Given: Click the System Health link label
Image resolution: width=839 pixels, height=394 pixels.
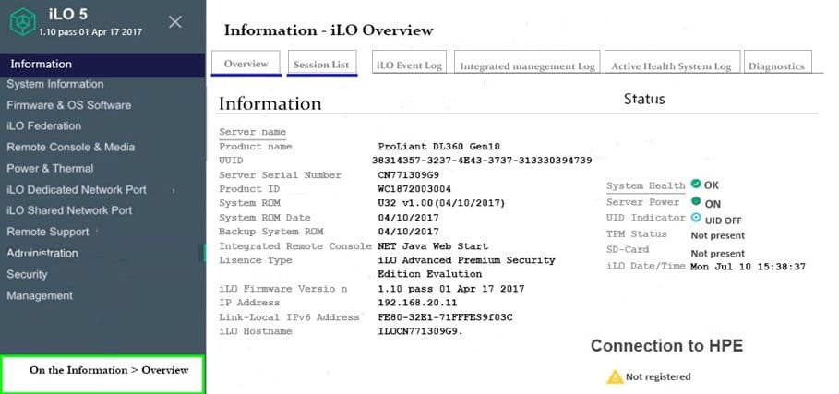Looking at the screenshot, I should tap(645, 185).
